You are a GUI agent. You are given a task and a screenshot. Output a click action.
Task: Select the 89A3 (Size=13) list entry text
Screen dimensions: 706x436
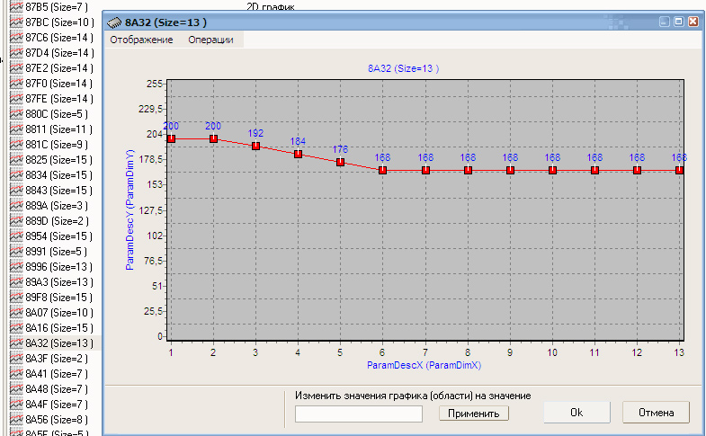tap(58, 282)
